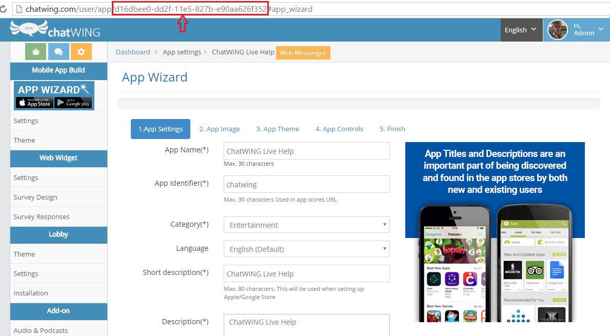Open the Language dropdown showing English (Default)

pyautogui.click(x=307, y=249)
